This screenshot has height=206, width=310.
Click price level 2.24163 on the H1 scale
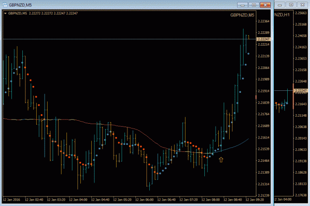[301, 47]
